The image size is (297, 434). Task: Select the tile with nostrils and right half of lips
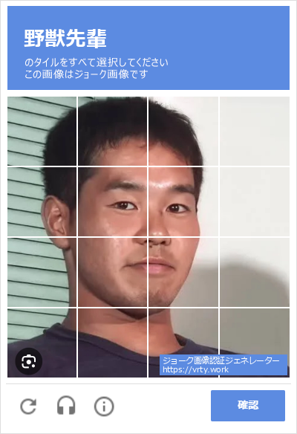point(183,273)
